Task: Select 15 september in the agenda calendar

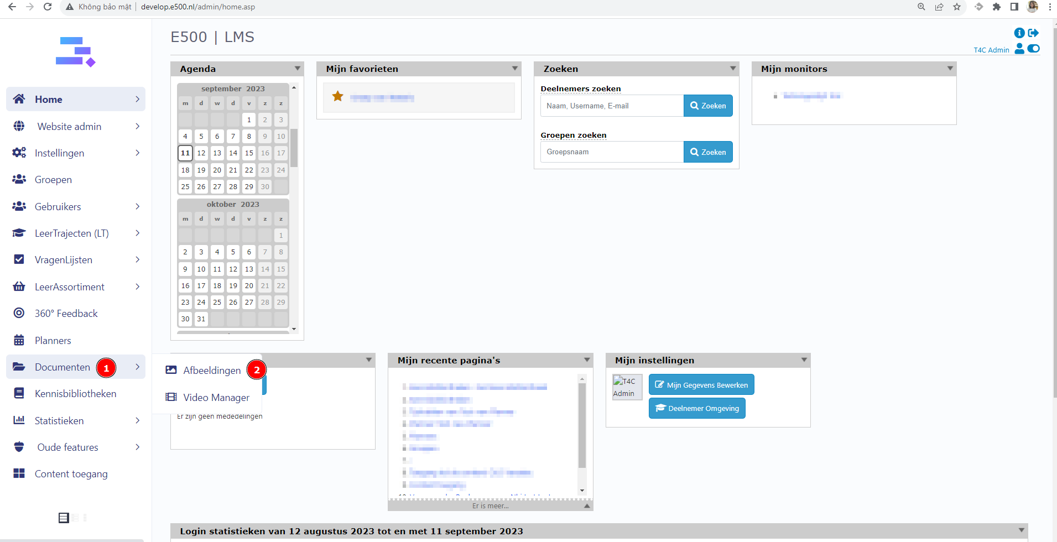Action: [249, 153]
